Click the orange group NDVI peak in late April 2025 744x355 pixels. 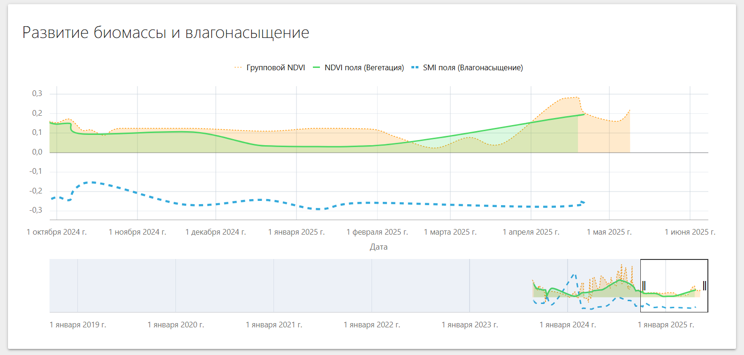click(x=576, y=97)
